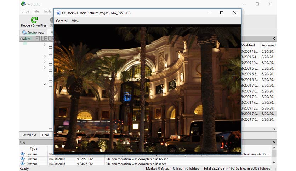Tick the lowest checkbox above Sorted by
The height and width of the screenshot is (171, 296).
(x=50, y=130)
